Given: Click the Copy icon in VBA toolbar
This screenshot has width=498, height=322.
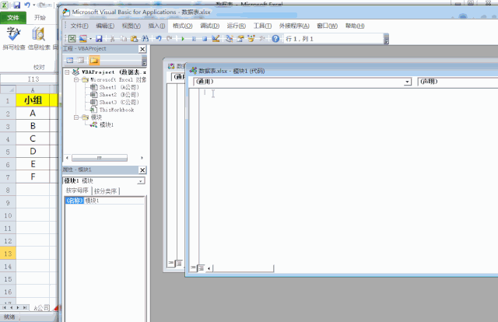Looking at the screenshot, I should (123, 39).
